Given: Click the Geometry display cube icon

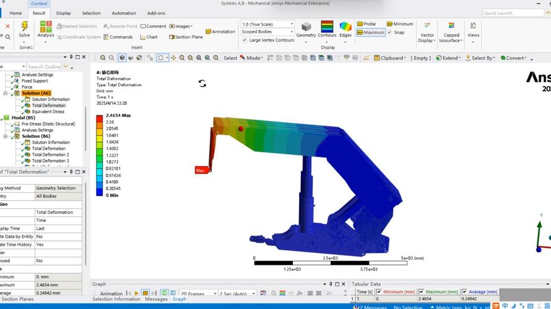Looking at the screenshot, I should (x=306, y=27).
